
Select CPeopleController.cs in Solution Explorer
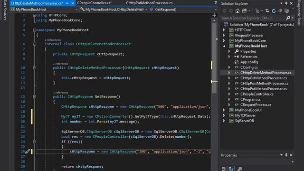tap(257, 94)
